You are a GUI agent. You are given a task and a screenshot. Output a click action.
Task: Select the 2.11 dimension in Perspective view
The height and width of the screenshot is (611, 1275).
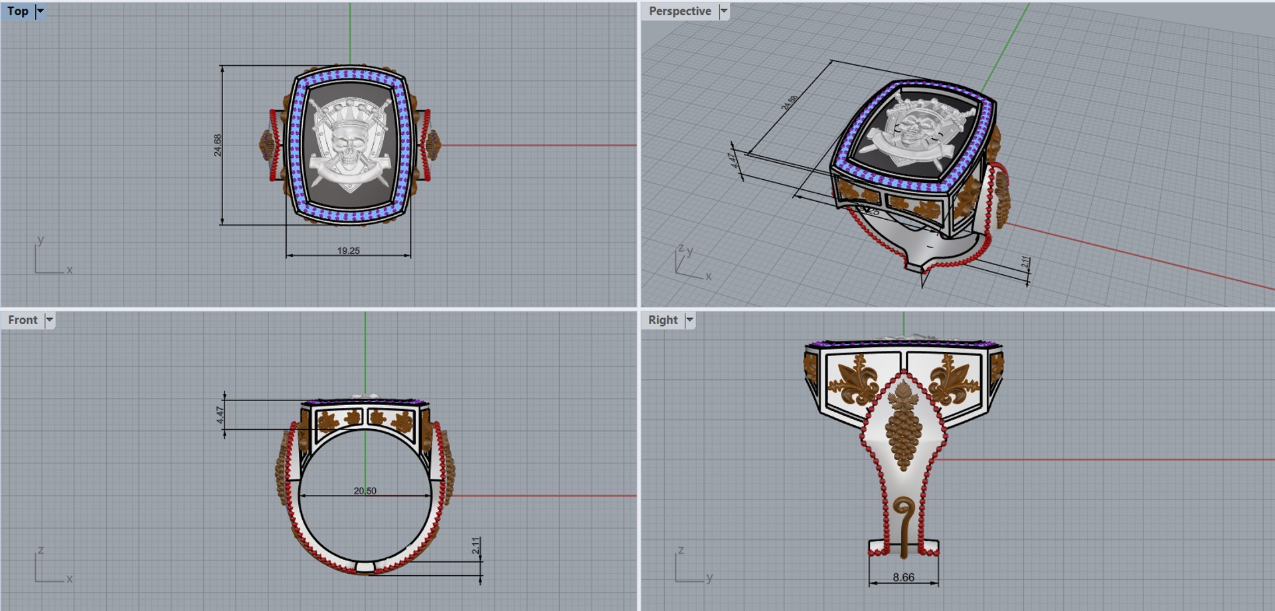tap(1025, 263)
